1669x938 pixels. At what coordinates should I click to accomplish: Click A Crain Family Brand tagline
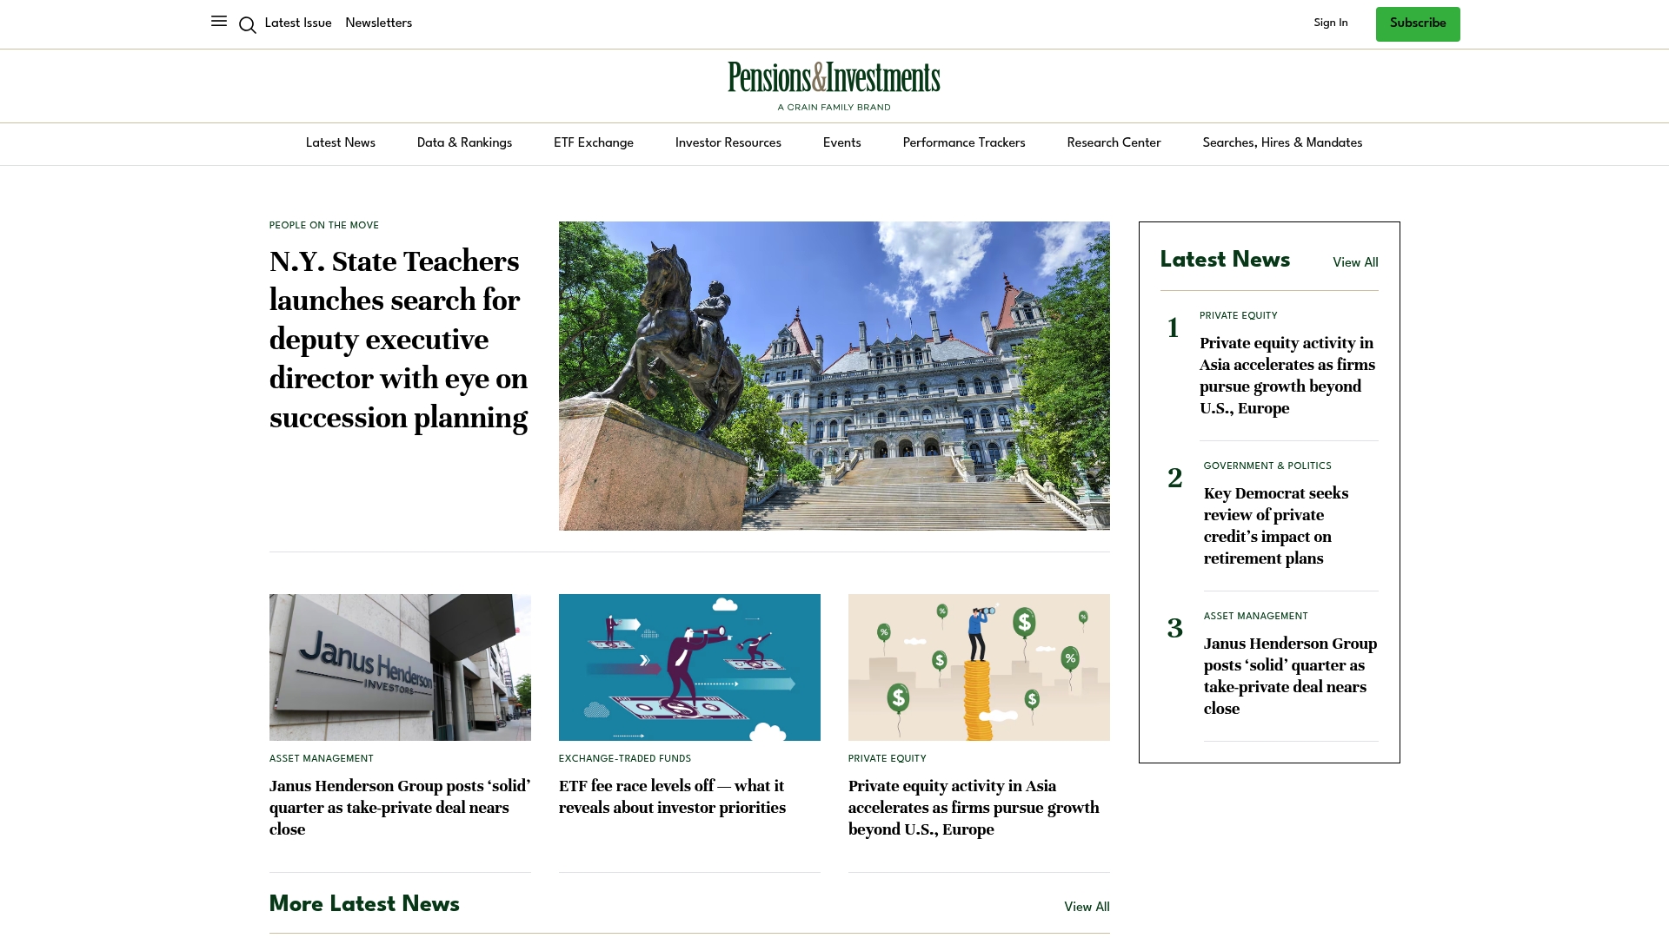[834, 108]
